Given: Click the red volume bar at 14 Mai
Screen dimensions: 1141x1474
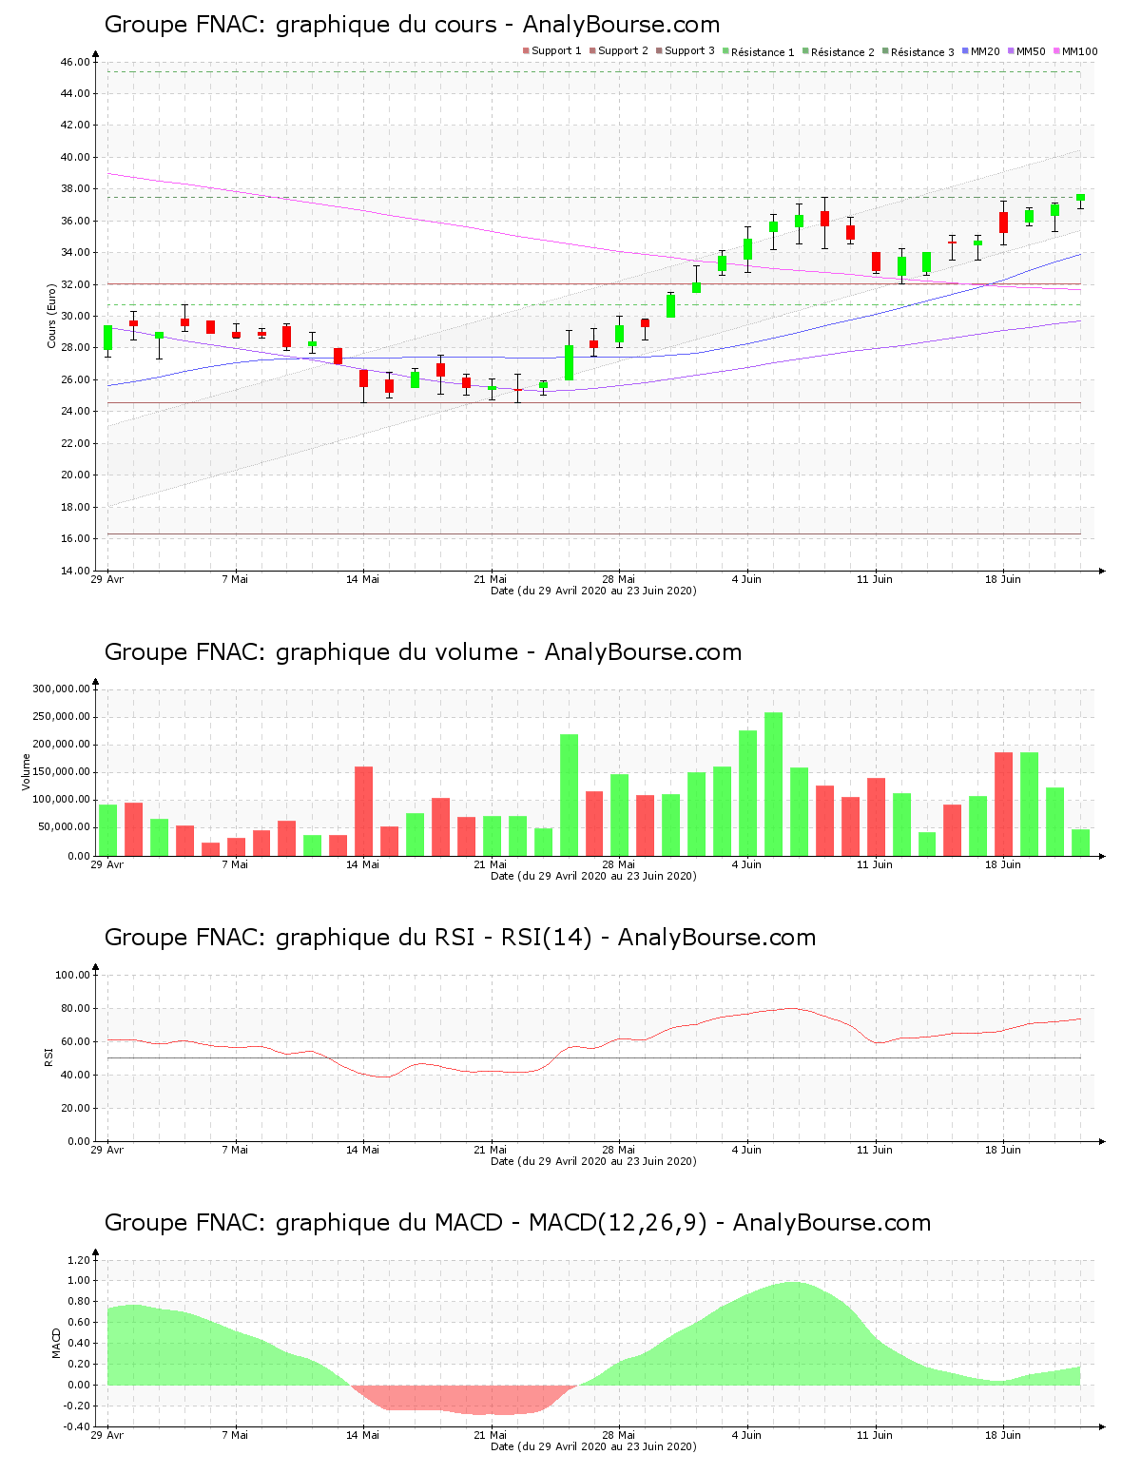Looking at the screenshot, I should pyautogui.click(x=363, y=811).
